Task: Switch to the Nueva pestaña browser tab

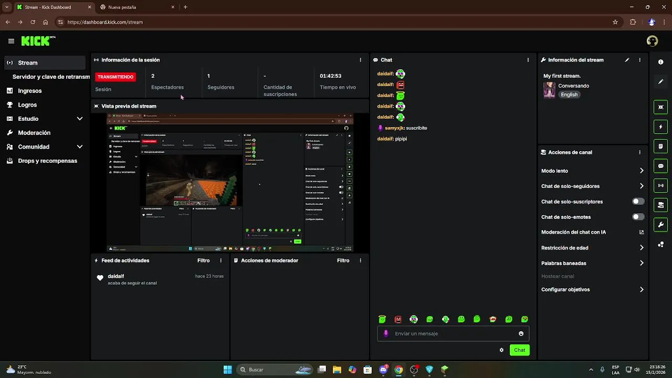Action: pyautogui.click(x=136, y=7)
